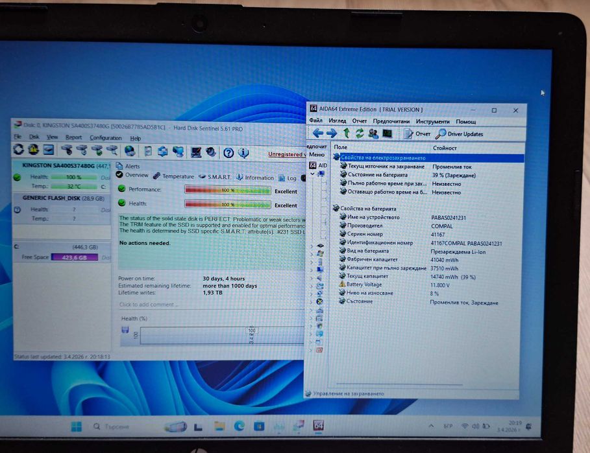Click AIDA64 Отчет toolbar button
Screen dimensions: 590x453
417,134
